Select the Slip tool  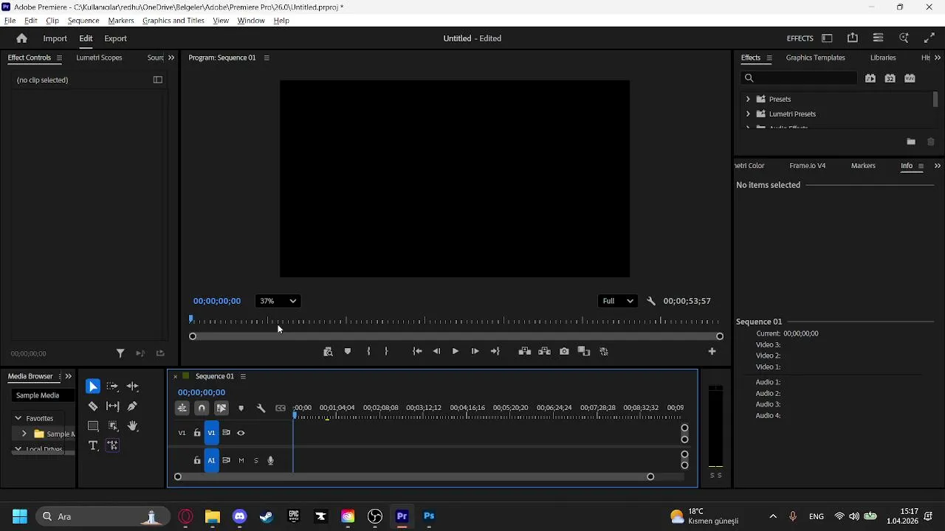pos(112,406)
